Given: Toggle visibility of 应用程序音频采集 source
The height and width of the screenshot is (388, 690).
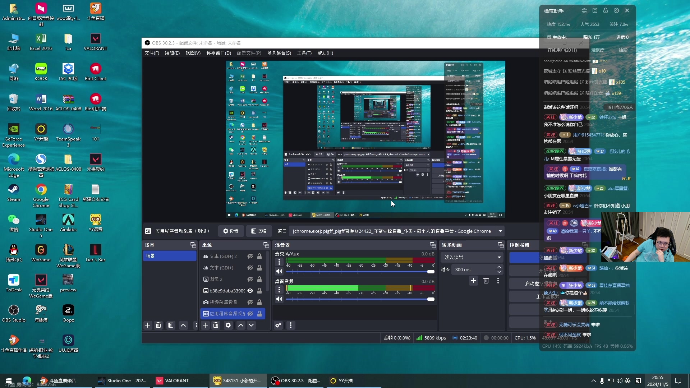Looking at the screenshot, I should [x=250, y=314].
